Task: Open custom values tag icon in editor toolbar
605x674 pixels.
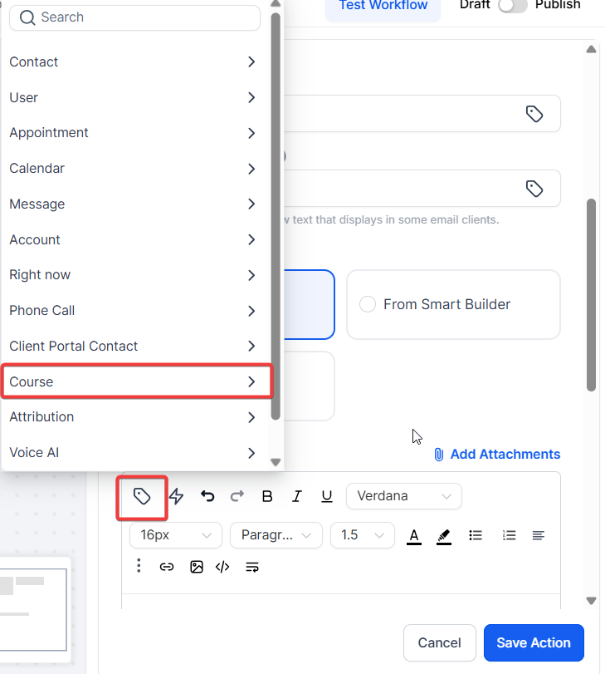Action: pyautogui.click(x=142, y=497)
